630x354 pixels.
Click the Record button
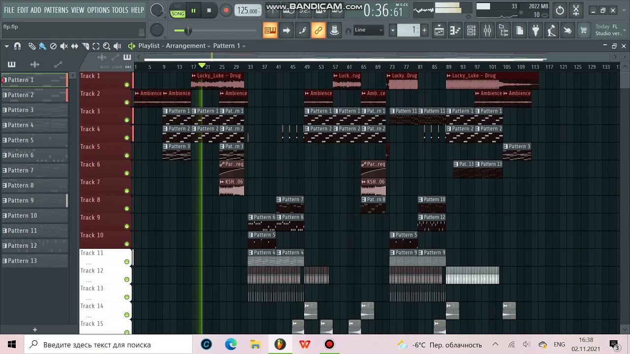point(226,10)
